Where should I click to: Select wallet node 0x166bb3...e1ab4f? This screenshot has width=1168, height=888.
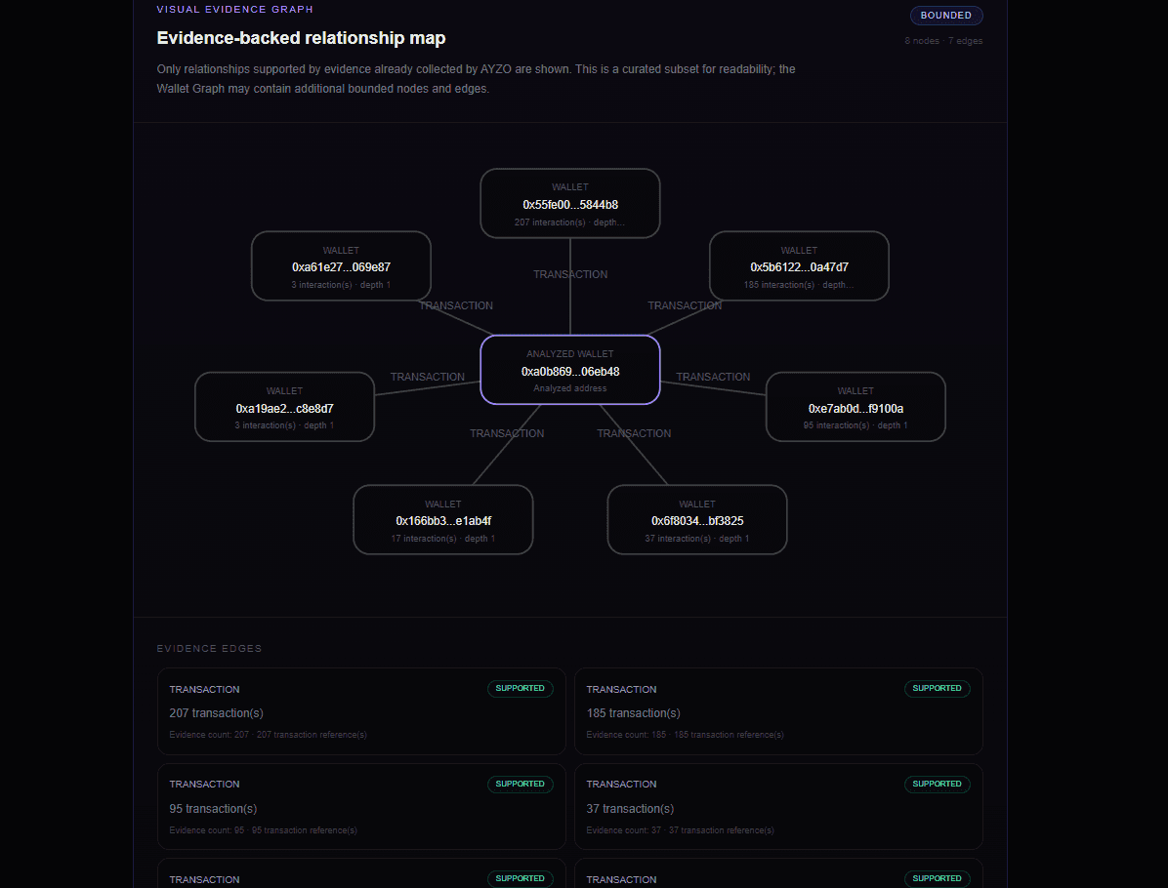click(443, 519)
